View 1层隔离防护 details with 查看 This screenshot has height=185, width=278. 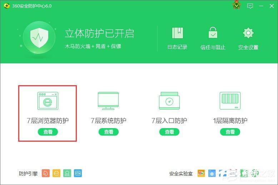point(230,132)
